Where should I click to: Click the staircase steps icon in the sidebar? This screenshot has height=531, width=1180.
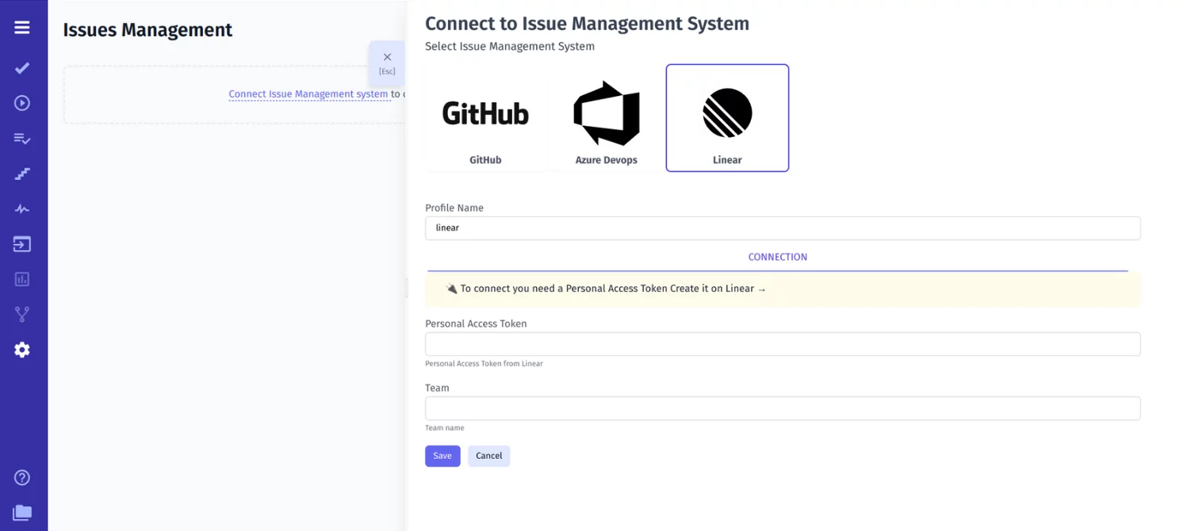(22, 174)
